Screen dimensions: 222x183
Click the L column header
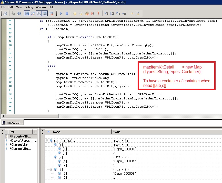[35, 132]
